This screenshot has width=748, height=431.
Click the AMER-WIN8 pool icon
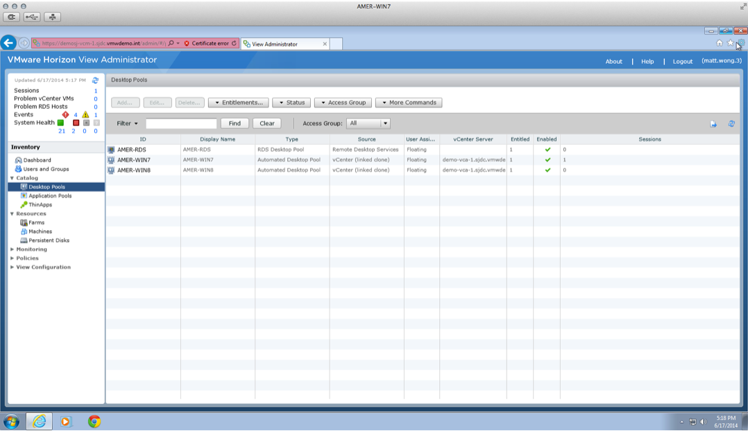[x=111, y=170]
